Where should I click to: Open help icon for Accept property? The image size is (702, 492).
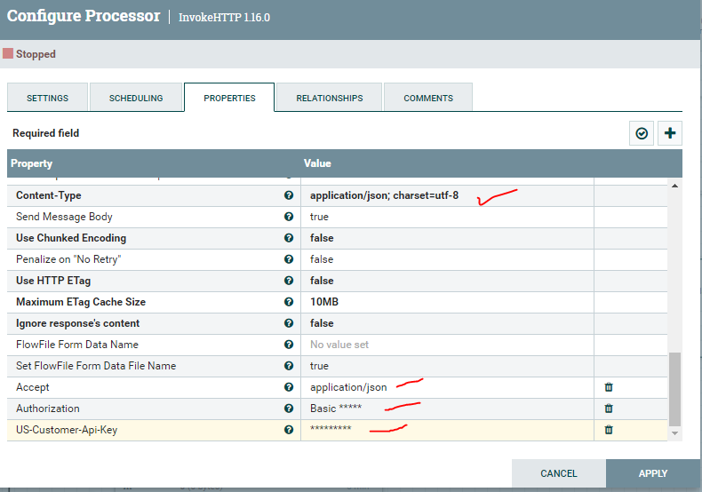(289, 387)
